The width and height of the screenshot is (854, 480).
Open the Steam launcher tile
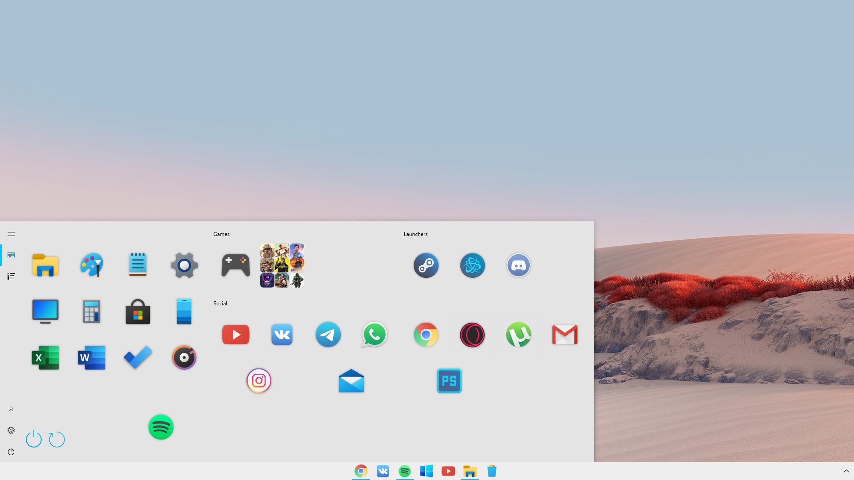click(x=426, y=265)
